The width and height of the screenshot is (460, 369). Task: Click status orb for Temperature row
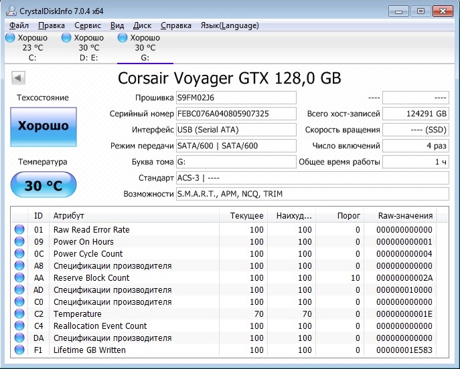(19, 314)
